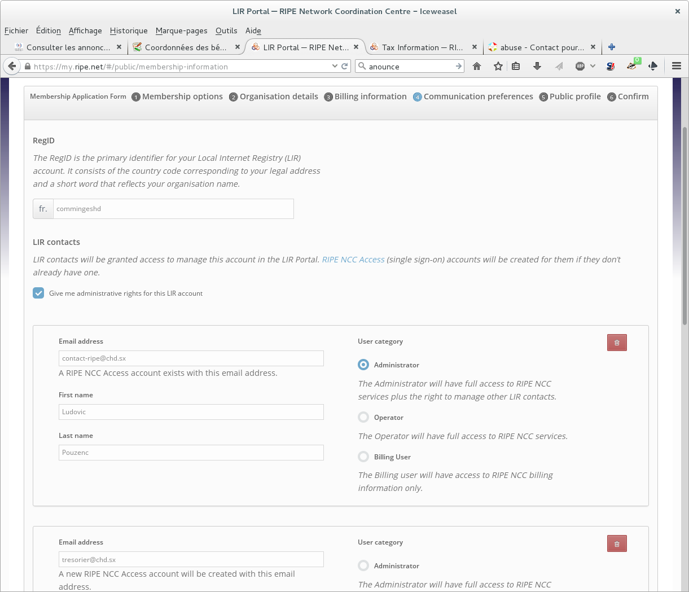Follow the RIPE NCC Access link
This screenshot has width=689, height=592.
click(353, 260)
